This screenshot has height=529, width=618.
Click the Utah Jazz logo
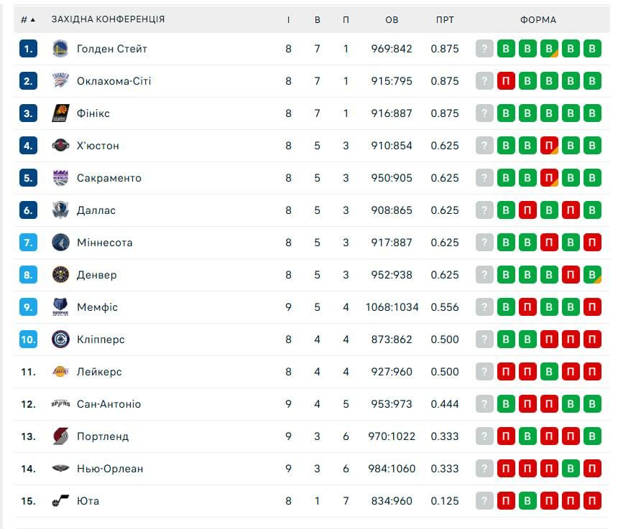[x=60, y=501]
